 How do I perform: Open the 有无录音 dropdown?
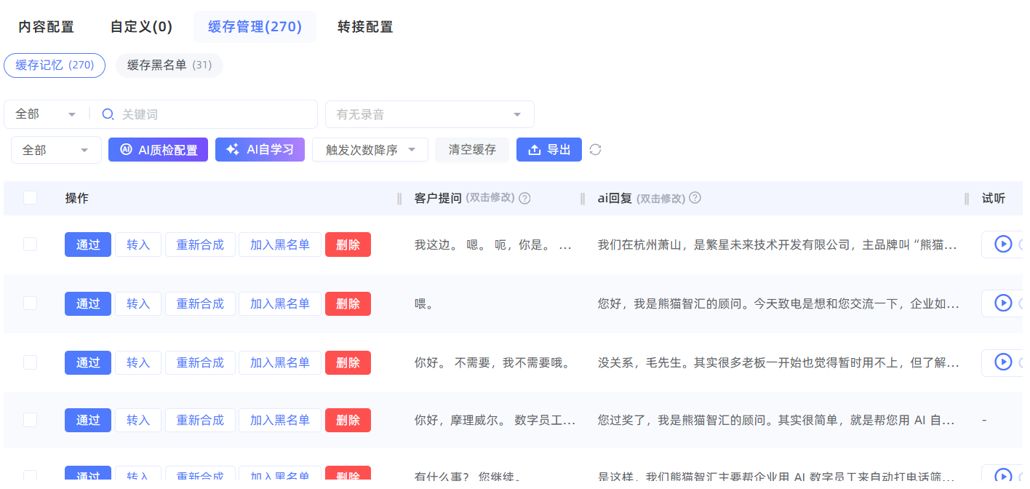(430, 114)
